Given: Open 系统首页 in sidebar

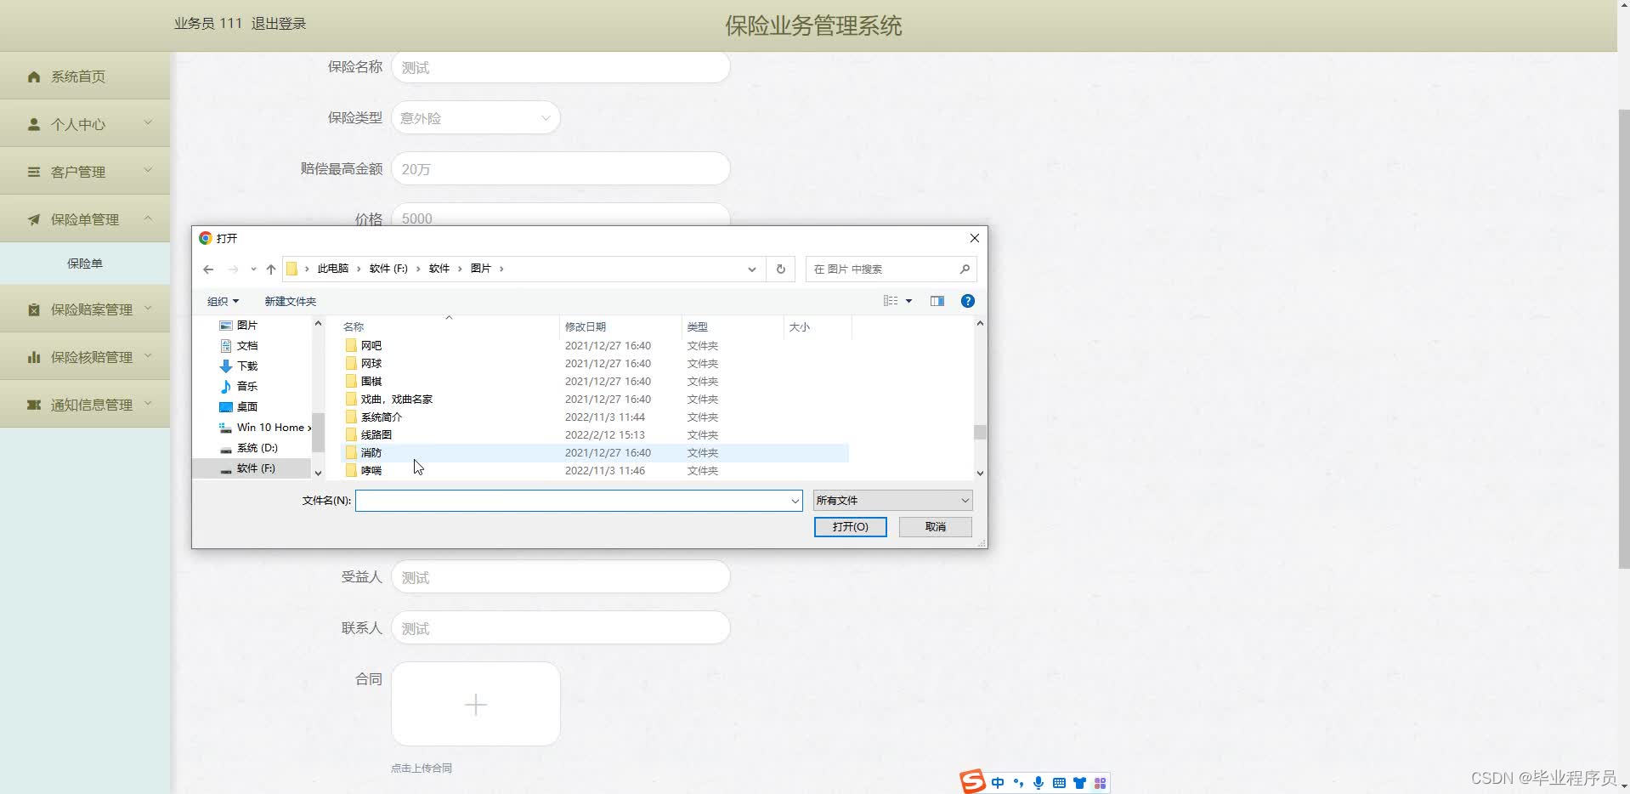Looking at the screenshot, I should click(x=85, y=77).
